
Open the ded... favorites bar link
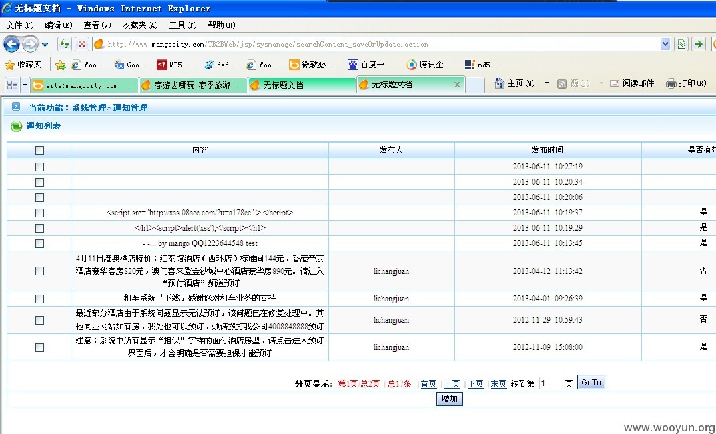click(222, 65)
